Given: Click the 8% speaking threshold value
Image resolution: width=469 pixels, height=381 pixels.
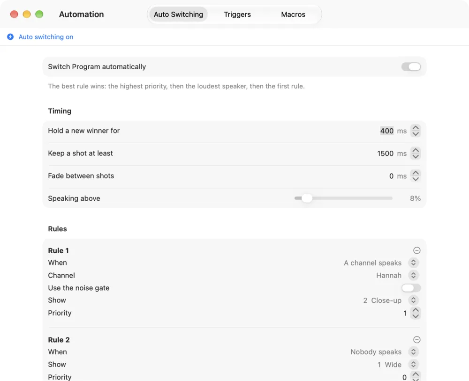Looking at the screenshot, I should pos(415,198).
